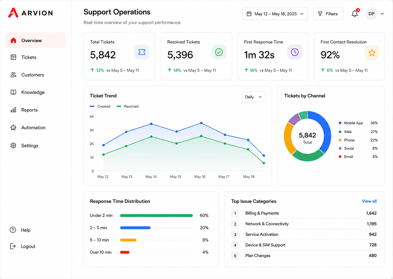The image size is (393, 279).
Task: Click the Settings gear icon
Action: (x=13, y=145)
